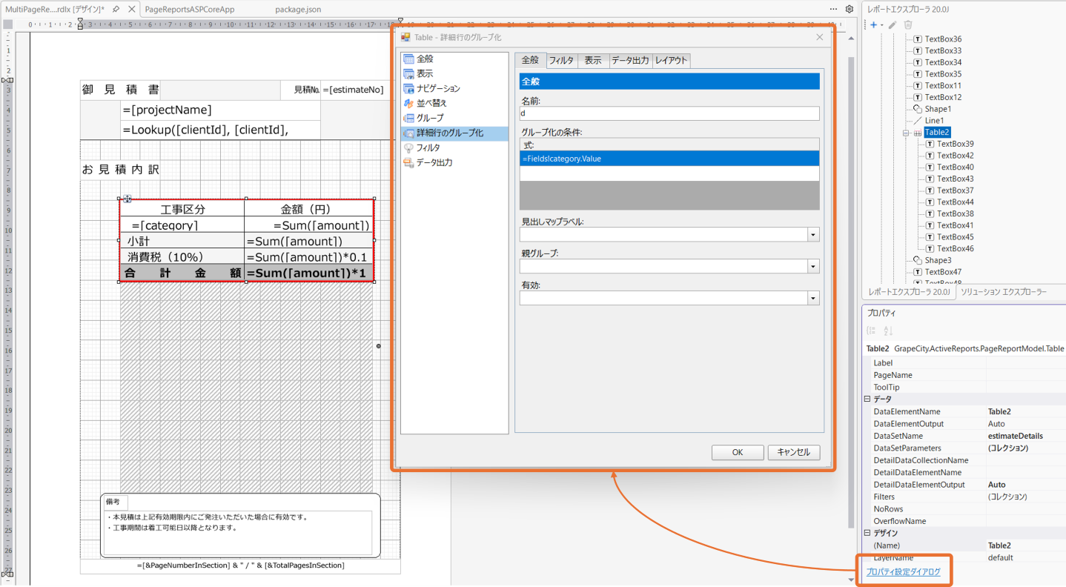Image resolution: width=1066 pixels, height=587 pixels.
Task: Click the add (+) icon in Report Explorer
Action: pyautogui.click(x=873, y=24)
